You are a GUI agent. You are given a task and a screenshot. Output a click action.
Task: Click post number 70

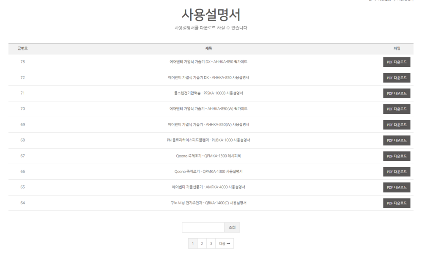[23, 109]
